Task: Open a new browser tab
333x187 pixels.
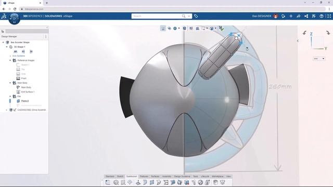Action: pyautogui.click(x=47, y=3)
